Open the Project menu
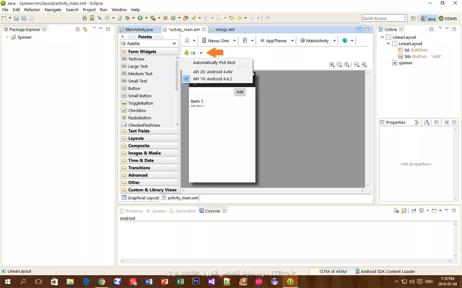This screenshot has height=288, width=462. [x=89, y=10]
